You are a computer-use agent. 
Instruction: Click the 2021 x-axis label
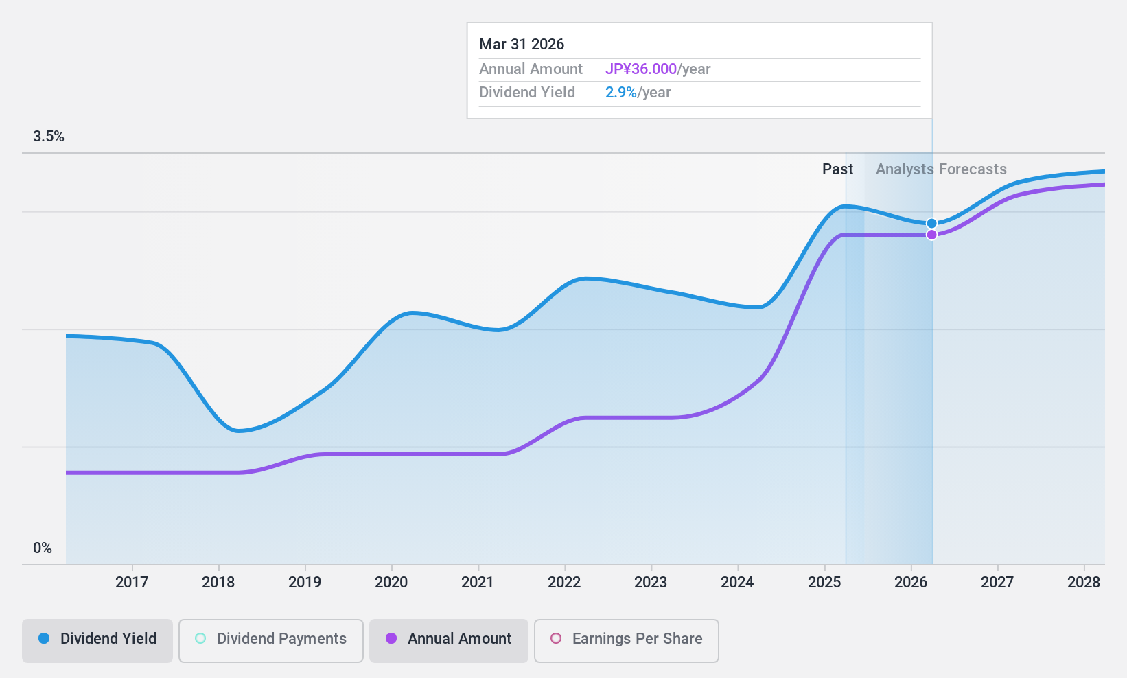click(478, 583)
